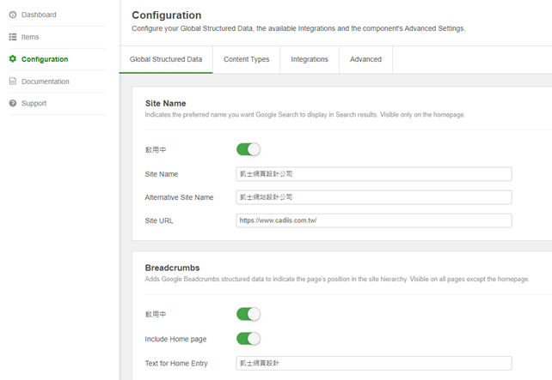Open the Support sidebar link
Viewport: 552px width, 380px height.
34,104
